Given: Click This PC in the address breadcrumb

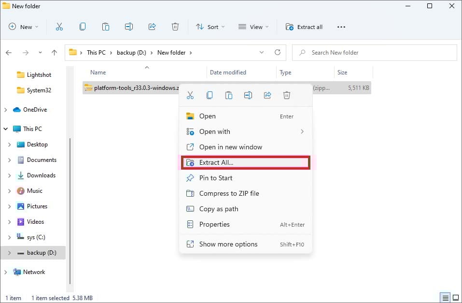Looking at the screenshot, I should point(96,53).
